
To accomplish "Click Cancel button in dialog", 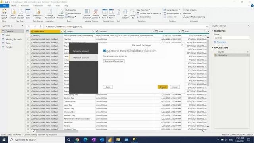I will [x=175, y=87].
